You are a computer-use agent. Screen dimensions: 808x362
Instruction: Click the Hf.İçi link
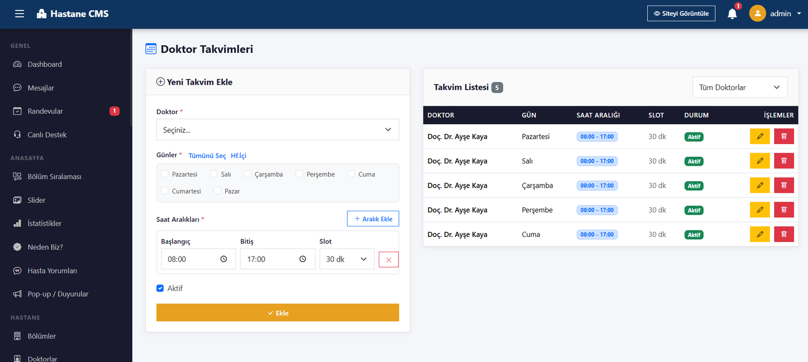238,156
